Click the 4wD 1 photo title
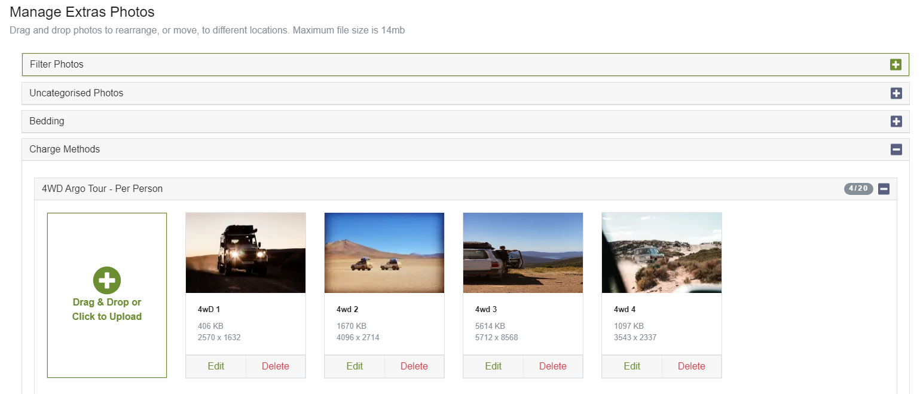The image size is (920, 394). point(209,310)
